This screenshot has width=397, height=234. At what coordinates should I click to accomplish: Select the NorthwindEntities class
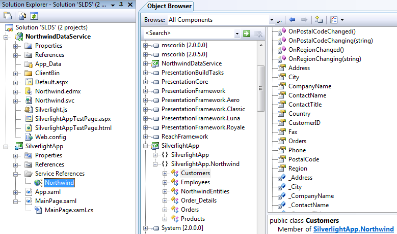click(x=205, y=191)
